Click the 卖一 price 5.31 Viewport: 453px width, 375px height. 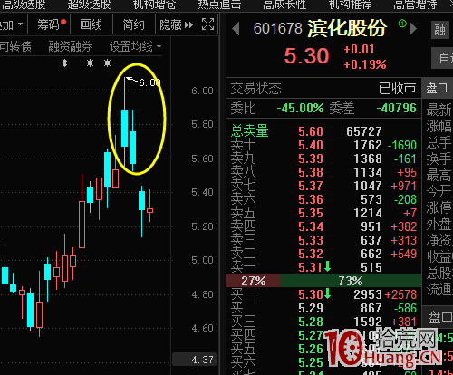tap(311, 267)
